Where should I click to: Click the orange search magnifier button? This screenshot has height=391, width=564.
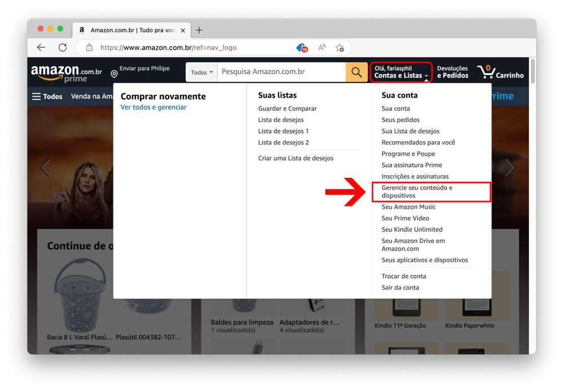pyautogui.click(x=356, y=72)
